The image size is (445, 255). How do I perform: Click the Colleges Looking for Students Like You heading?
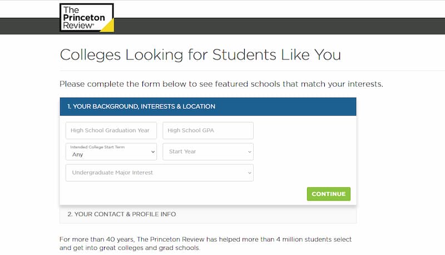200,54
